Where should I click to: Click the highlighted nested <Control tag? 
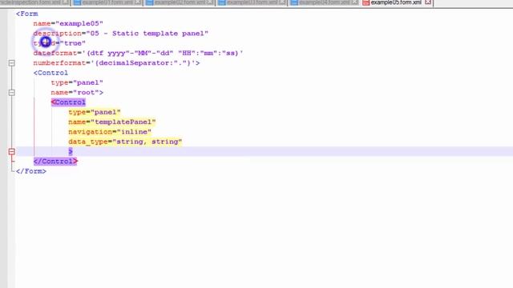pos(68,102)
